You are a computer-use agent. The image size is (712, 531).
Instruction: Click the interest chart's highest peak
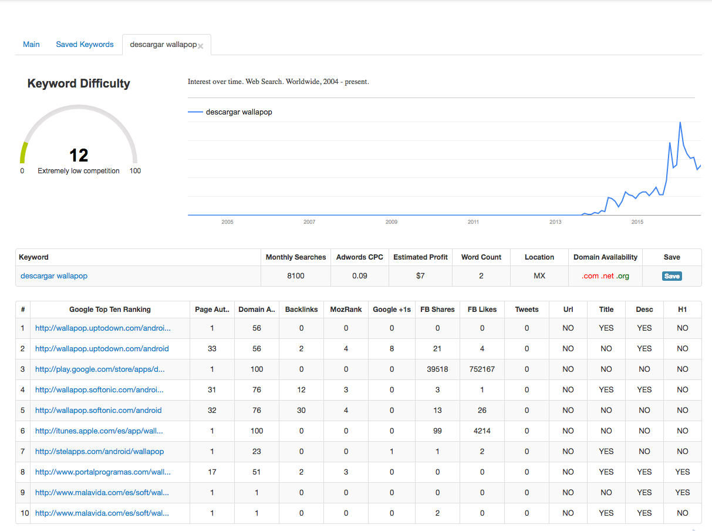(680, 123)
